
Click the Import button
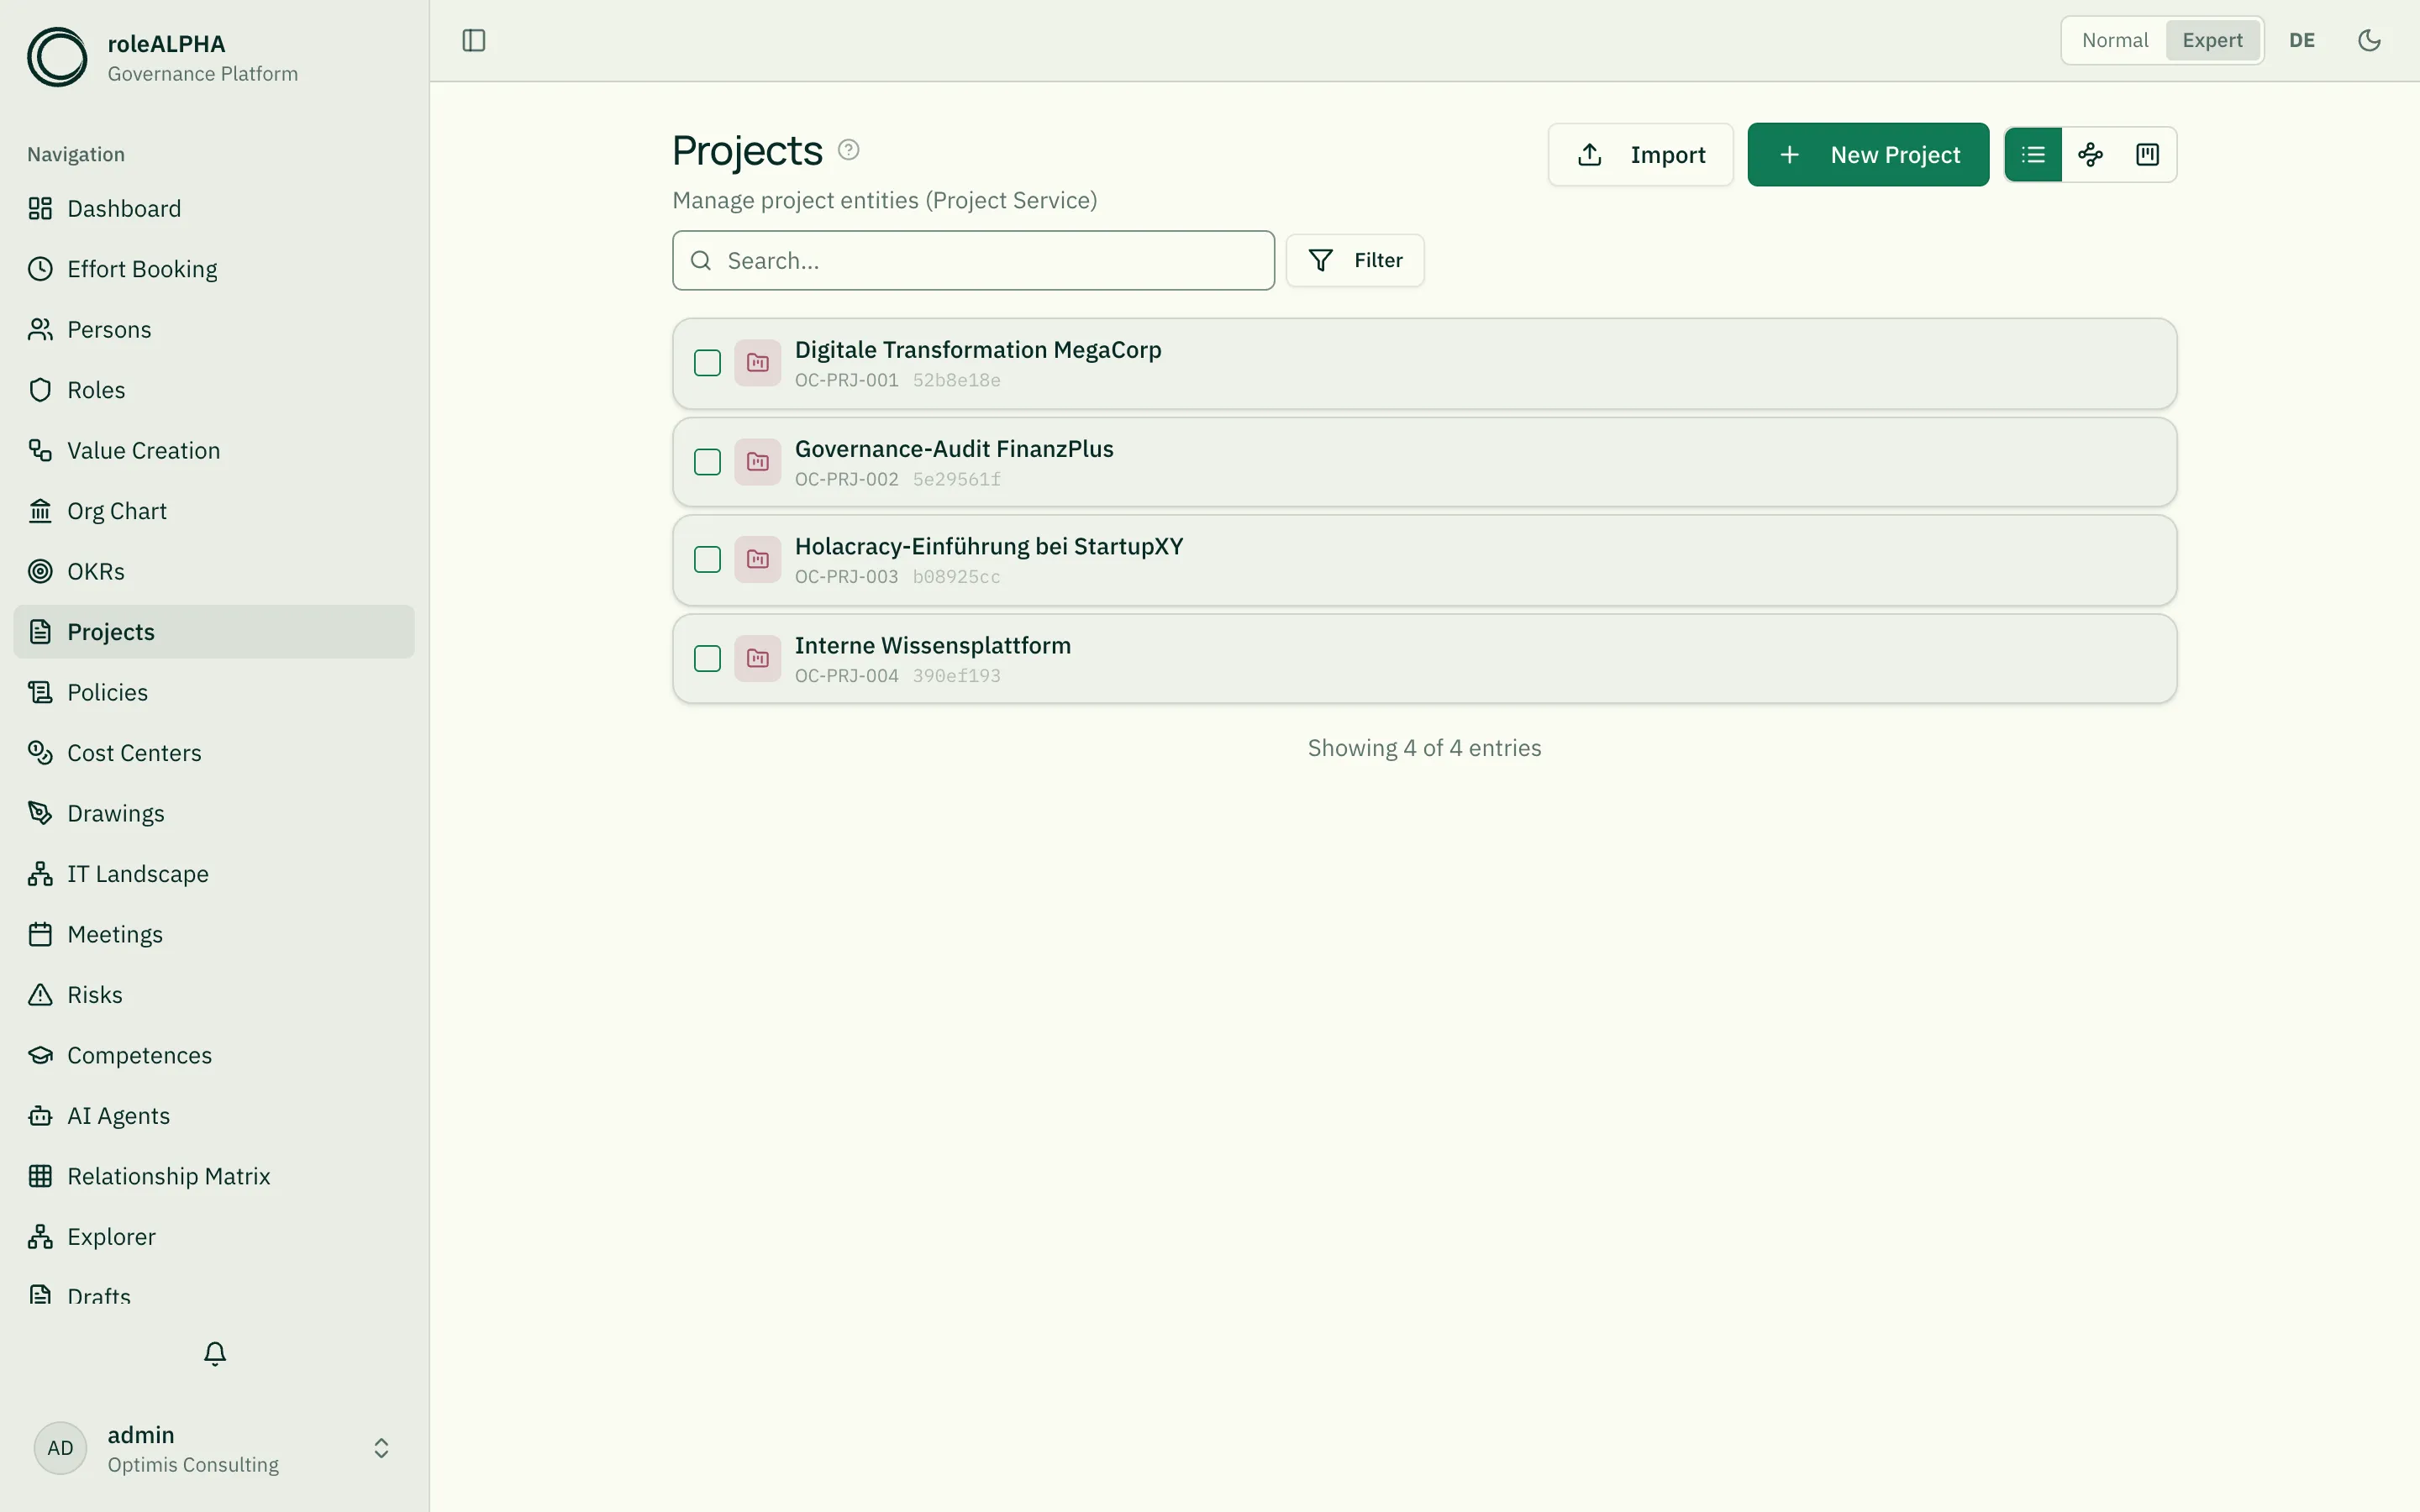(x=1640, y=154)
